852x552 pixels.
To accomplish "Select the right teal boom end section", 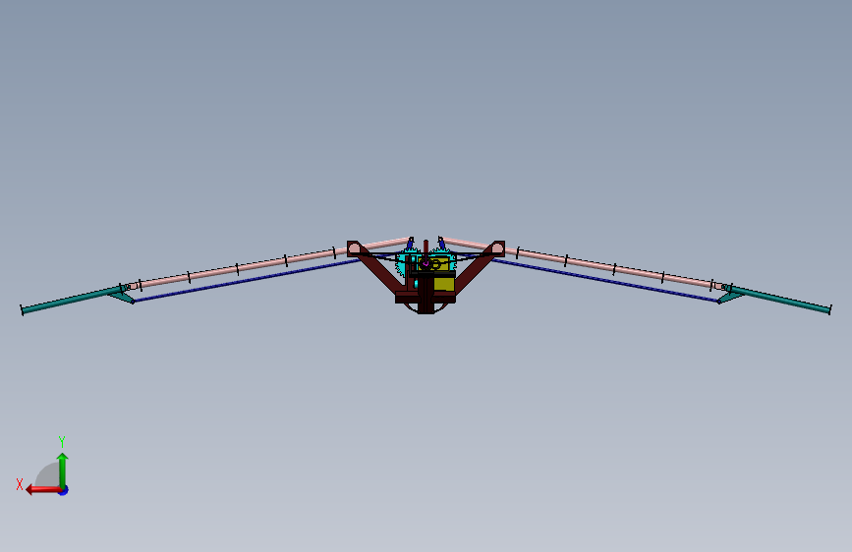I will point(777,299).
